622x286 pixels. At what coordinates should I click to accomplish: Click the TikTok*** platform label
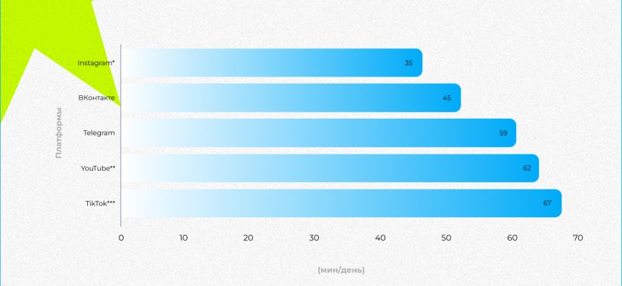pos(99,203)
